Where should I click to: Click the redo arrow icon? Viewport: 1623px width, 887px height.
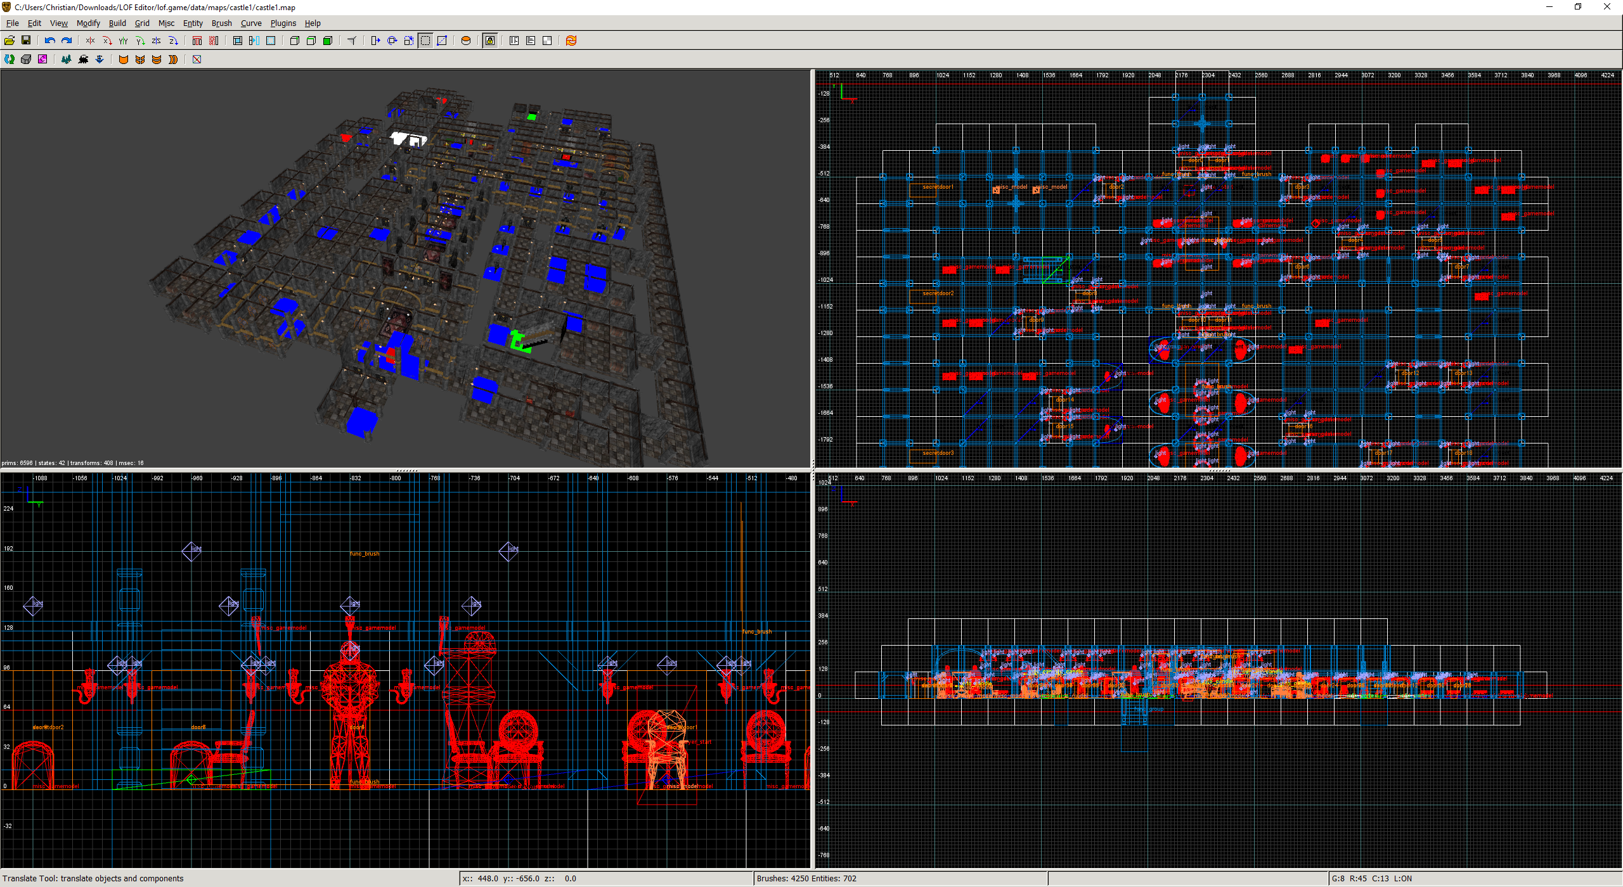(x=66, y=41)
